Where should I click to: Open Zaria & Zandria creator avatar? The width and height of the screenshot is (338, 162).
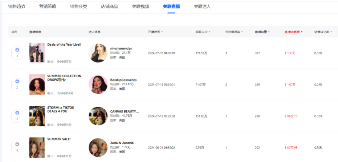[x=98, y=147]
